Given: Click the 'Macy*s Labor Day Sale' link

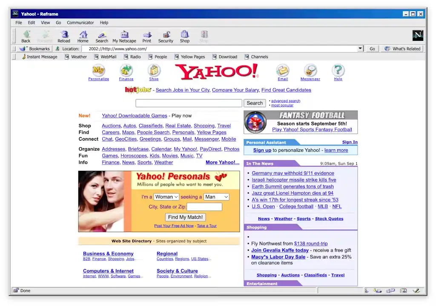Looking at the screenshot, I should click(x=278, y=257).
